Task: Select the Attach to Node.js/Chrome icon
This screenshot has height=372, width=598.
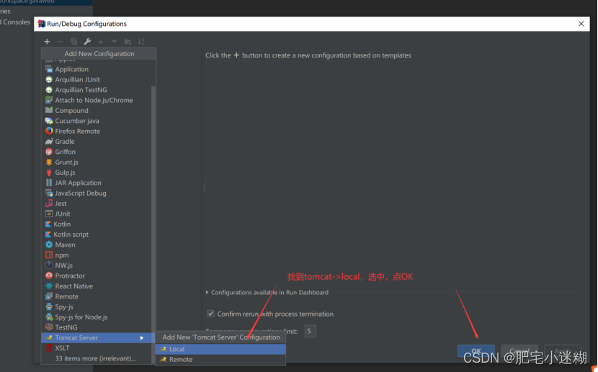Action: point(49,100)
